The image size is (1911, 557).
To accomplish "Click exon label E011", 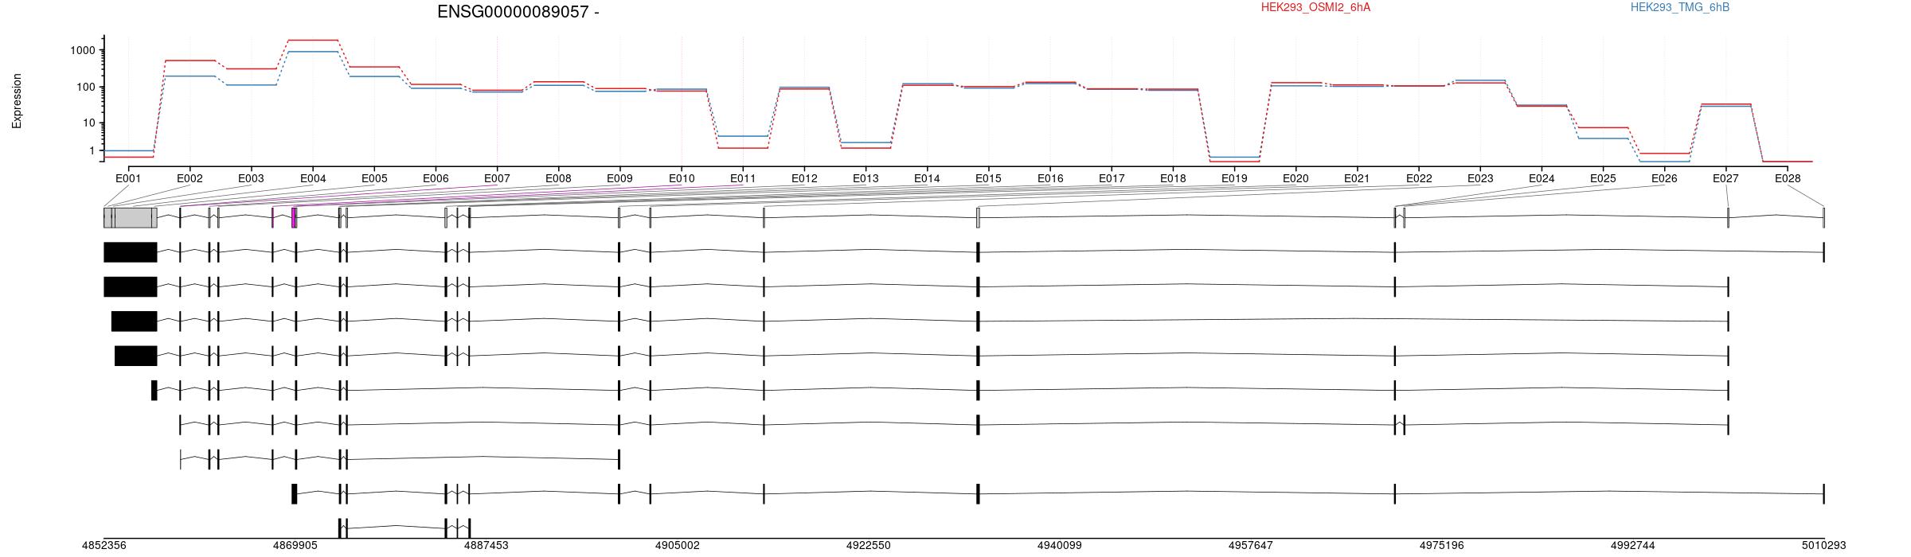I will [743, 179].
